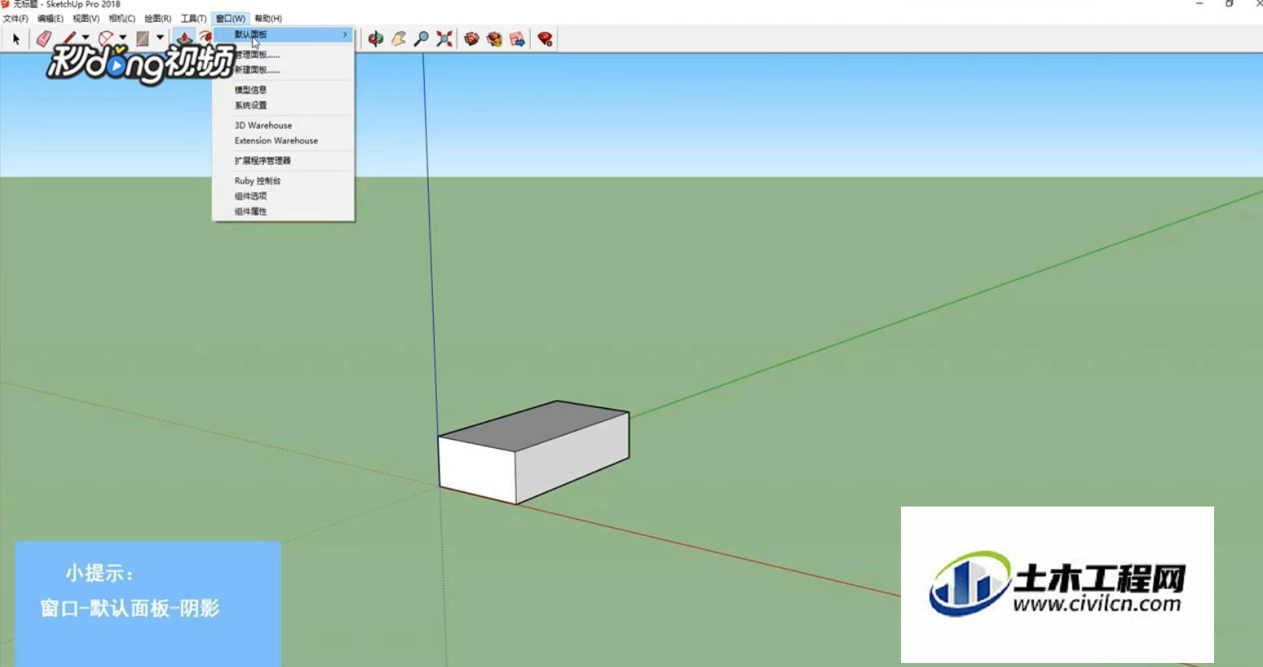Open the 帮助(H) menu
Image resolution: width=1263 pixels, height=667 pixels.
tap(268, 18)
